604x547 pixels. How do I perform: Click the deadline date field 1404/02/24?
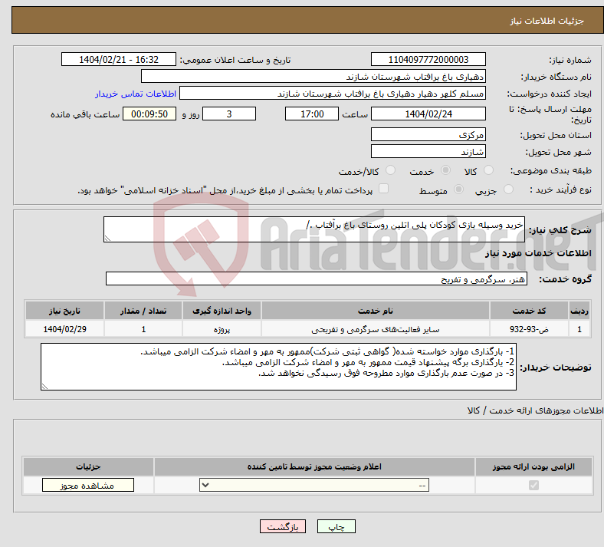428,114
